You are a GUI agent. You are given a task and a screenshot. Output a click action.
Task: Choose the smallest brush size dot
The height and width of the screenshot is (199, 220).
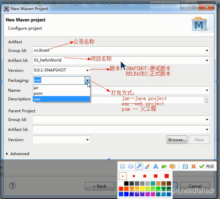tap(123, 176)
